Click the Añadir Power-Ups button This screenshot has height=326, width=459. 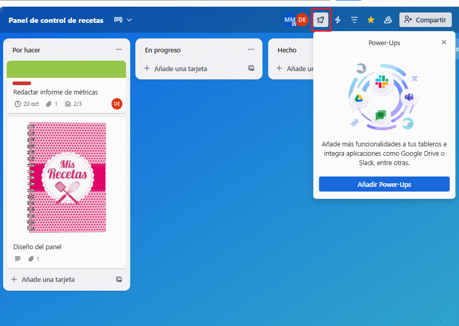pos(384,184)
